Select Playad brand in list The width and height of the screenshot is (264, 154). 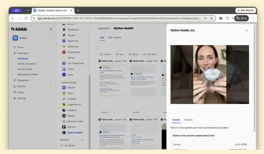click(x=71, y=35)
